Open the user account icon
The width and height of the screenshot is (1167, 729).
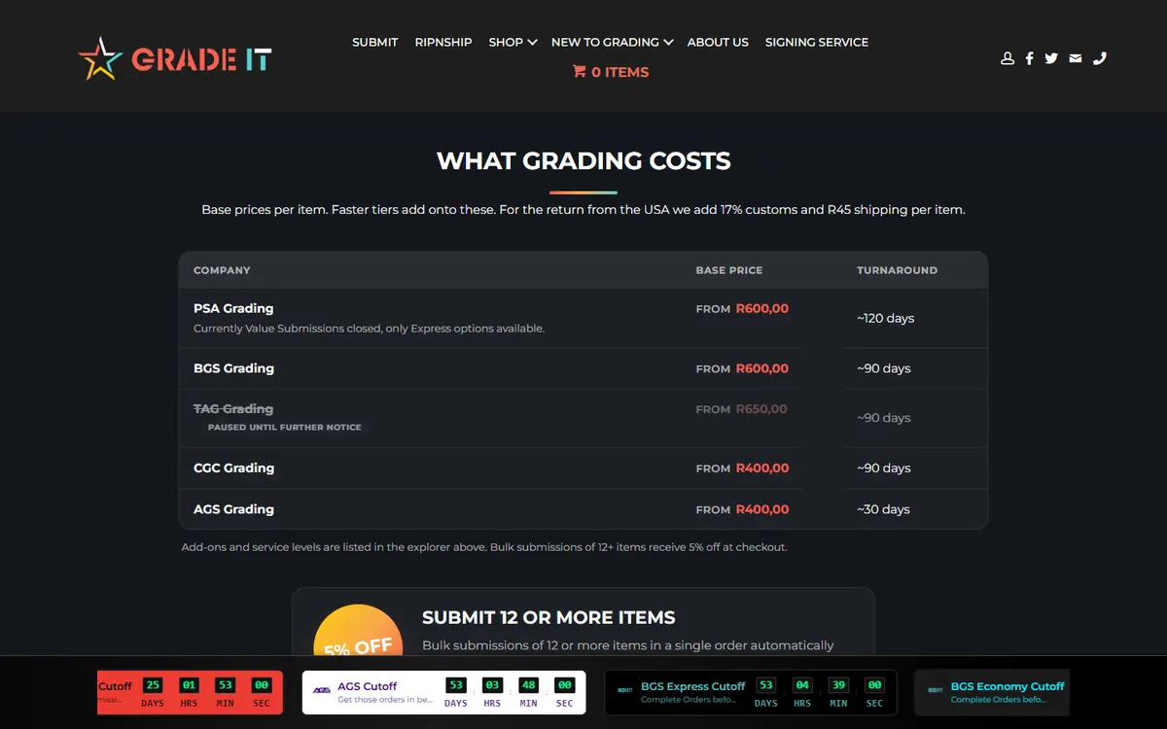(x=1008, y=58)
